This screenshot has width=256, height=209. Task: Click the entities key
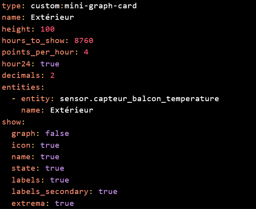coord(23,87)
